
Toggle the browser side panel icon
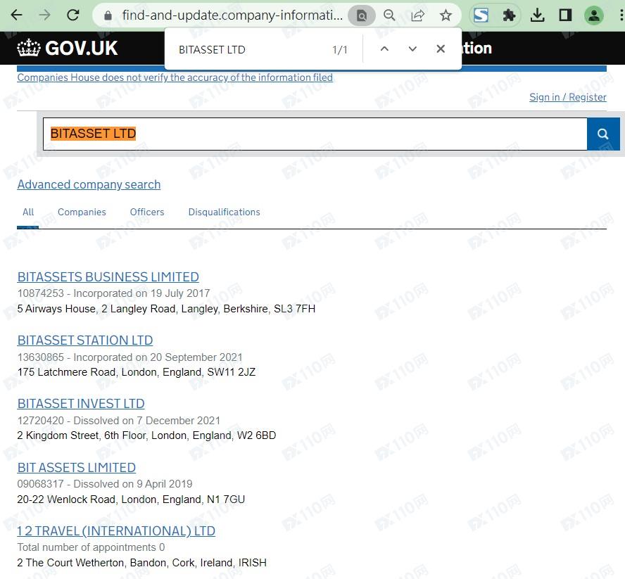coord(565,15)
